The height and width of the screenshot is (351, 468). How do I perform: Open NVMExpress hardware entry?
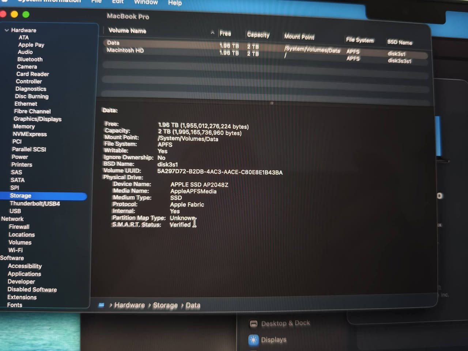click(x=30, y=134)
